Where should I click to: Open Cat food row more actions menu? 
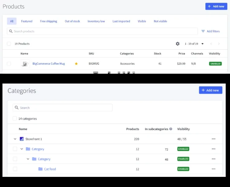coord(213,169)
